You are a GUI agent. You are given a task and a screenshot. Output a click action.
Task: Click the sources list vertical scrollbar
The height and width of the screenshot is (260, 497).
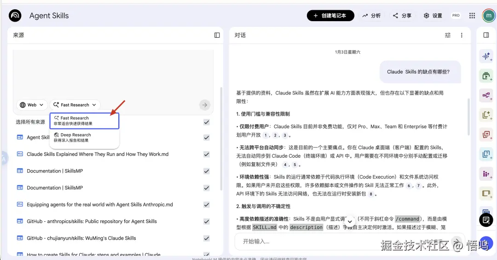click(x=221, y=138)
